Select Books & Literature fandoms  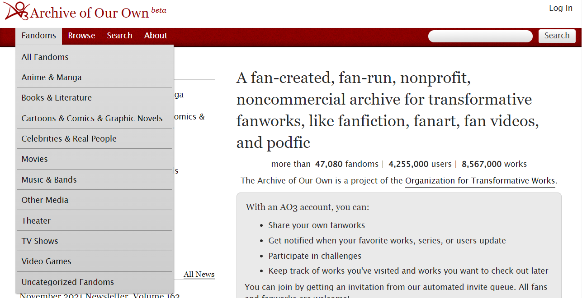[95, 98]
